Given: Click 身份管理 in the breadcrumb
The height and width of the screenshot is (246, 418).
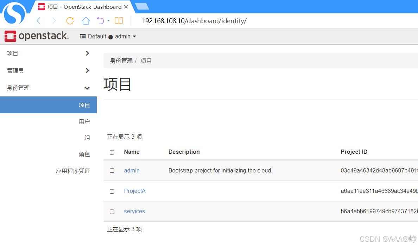Looking at the screenshot, I should coord(121,61).
